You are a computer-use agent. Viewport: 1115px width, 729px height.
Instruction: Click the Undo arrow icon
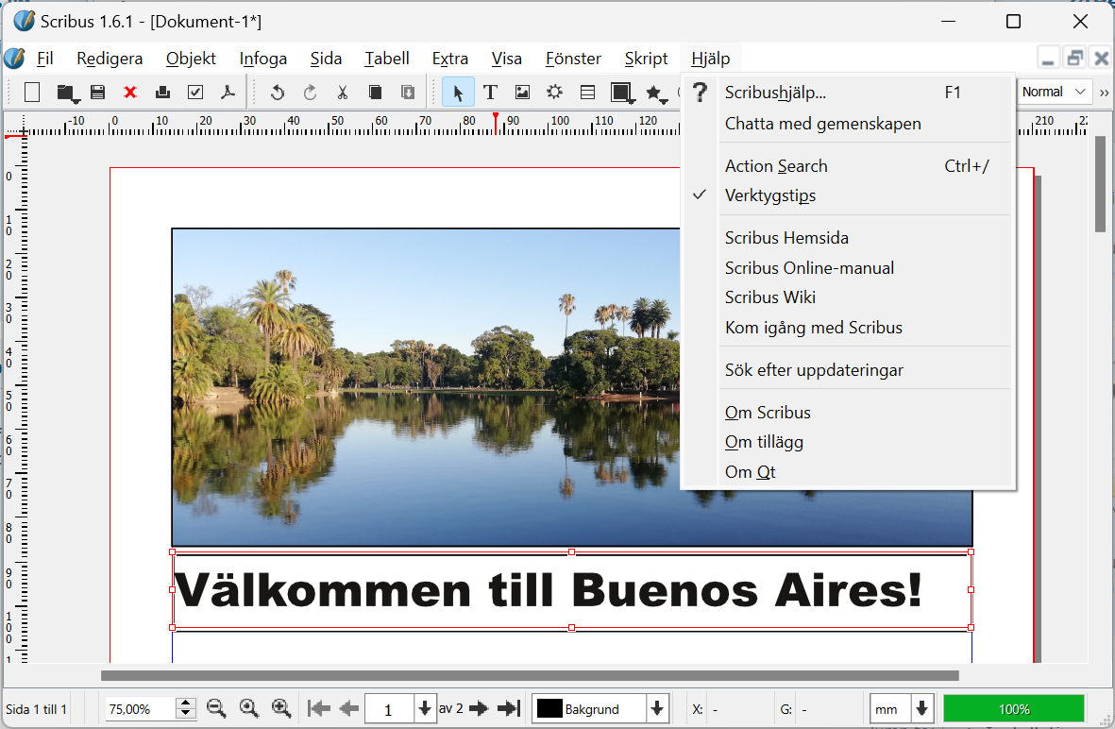click(x=277, y=93)
